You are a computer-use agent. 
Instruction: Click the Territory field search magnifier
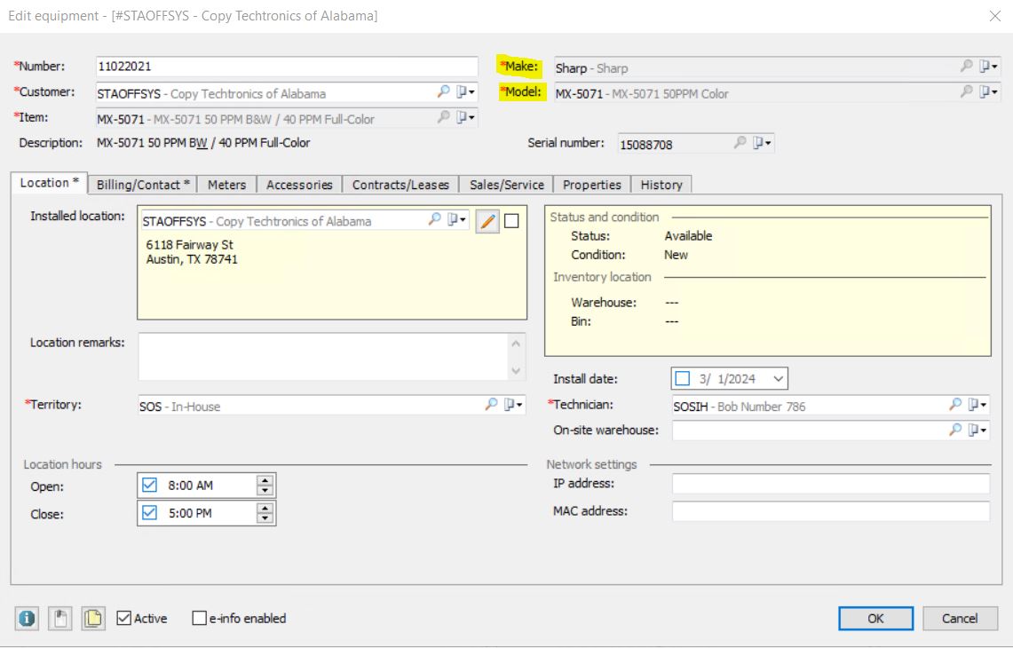[x=492, y=405]
